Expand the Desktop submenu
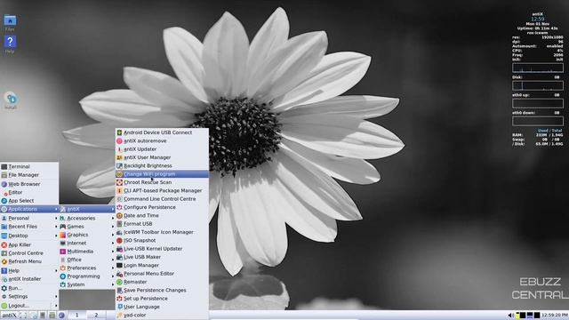The image size is (569, 320). [29, 236]
